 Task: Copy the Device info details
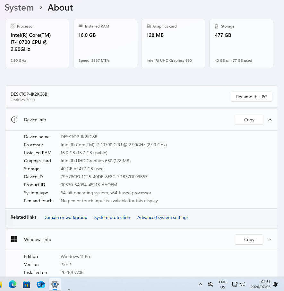pyautogui.click(x=249, y=120)
